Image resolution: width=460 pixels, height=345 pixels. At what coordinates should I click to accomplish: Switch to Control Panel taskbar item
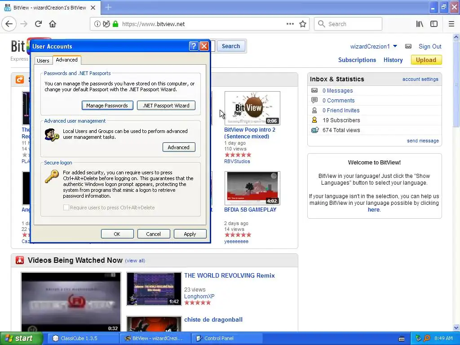pos(226,338)
